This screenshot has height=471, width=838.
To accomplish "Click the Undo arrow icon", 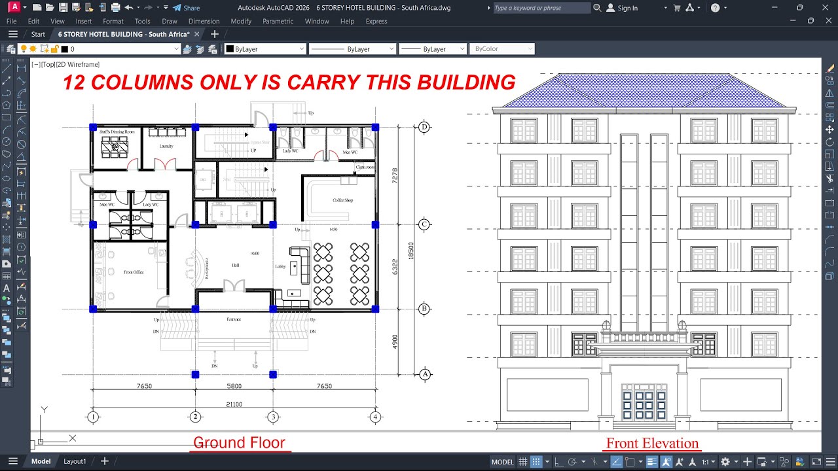I will coord(129,8).
